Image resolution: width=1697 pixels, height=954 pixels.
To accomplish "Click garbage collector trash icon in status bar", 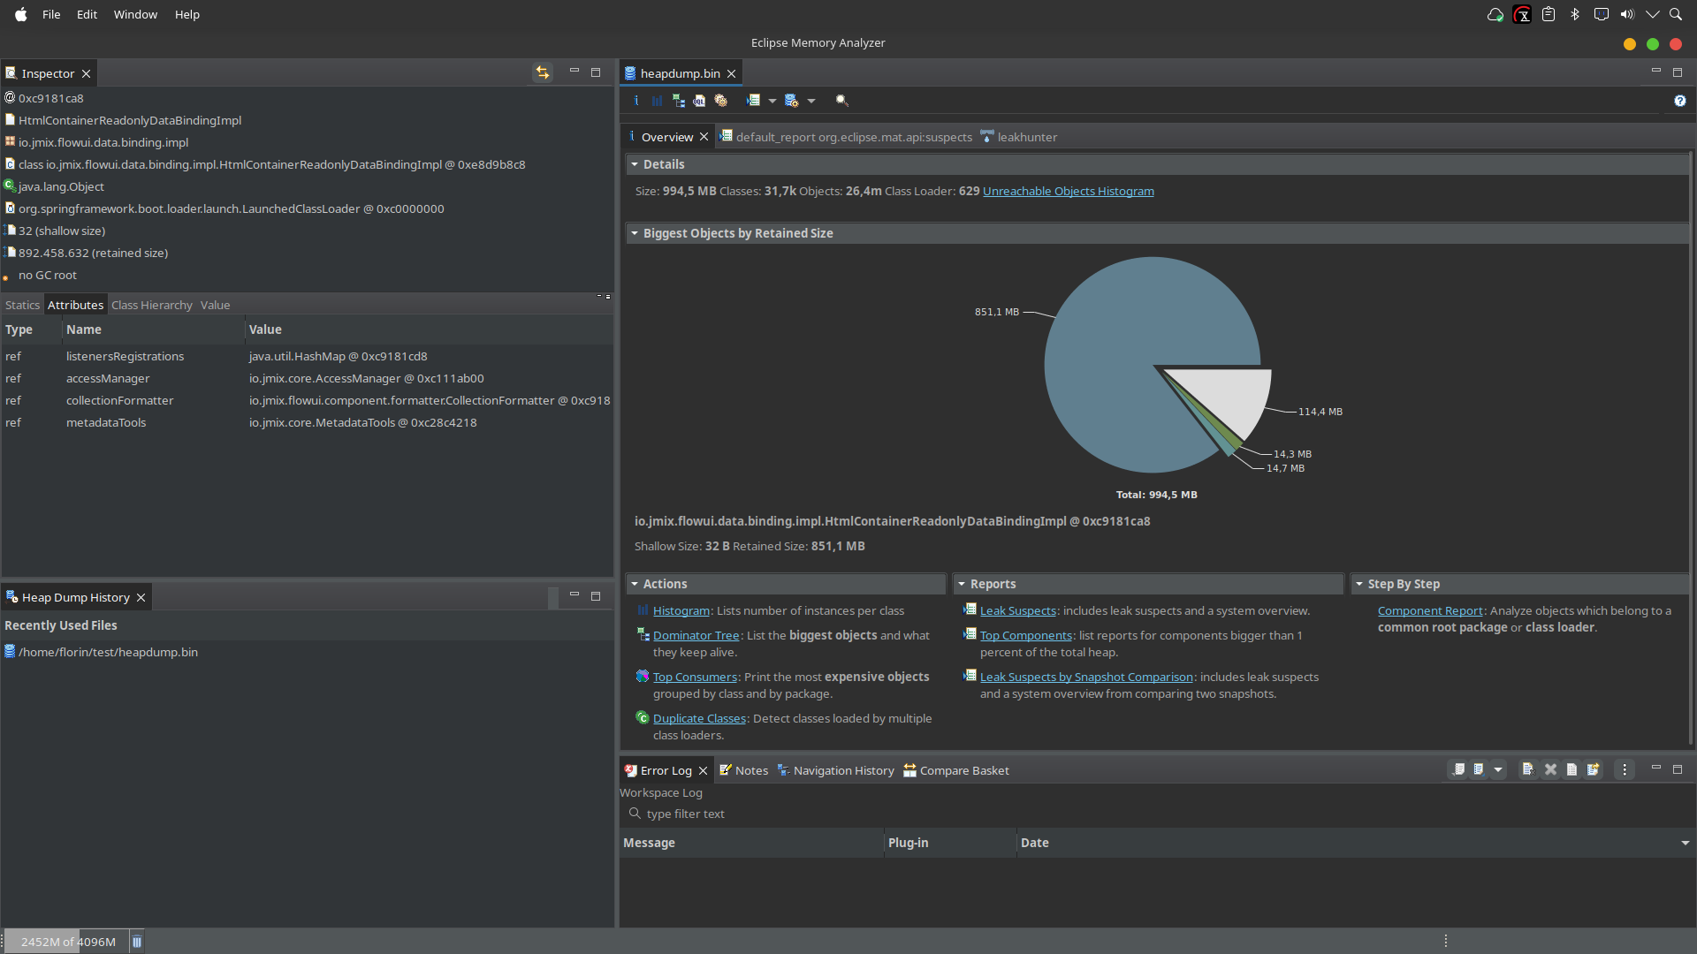I will tap(137, 942).
